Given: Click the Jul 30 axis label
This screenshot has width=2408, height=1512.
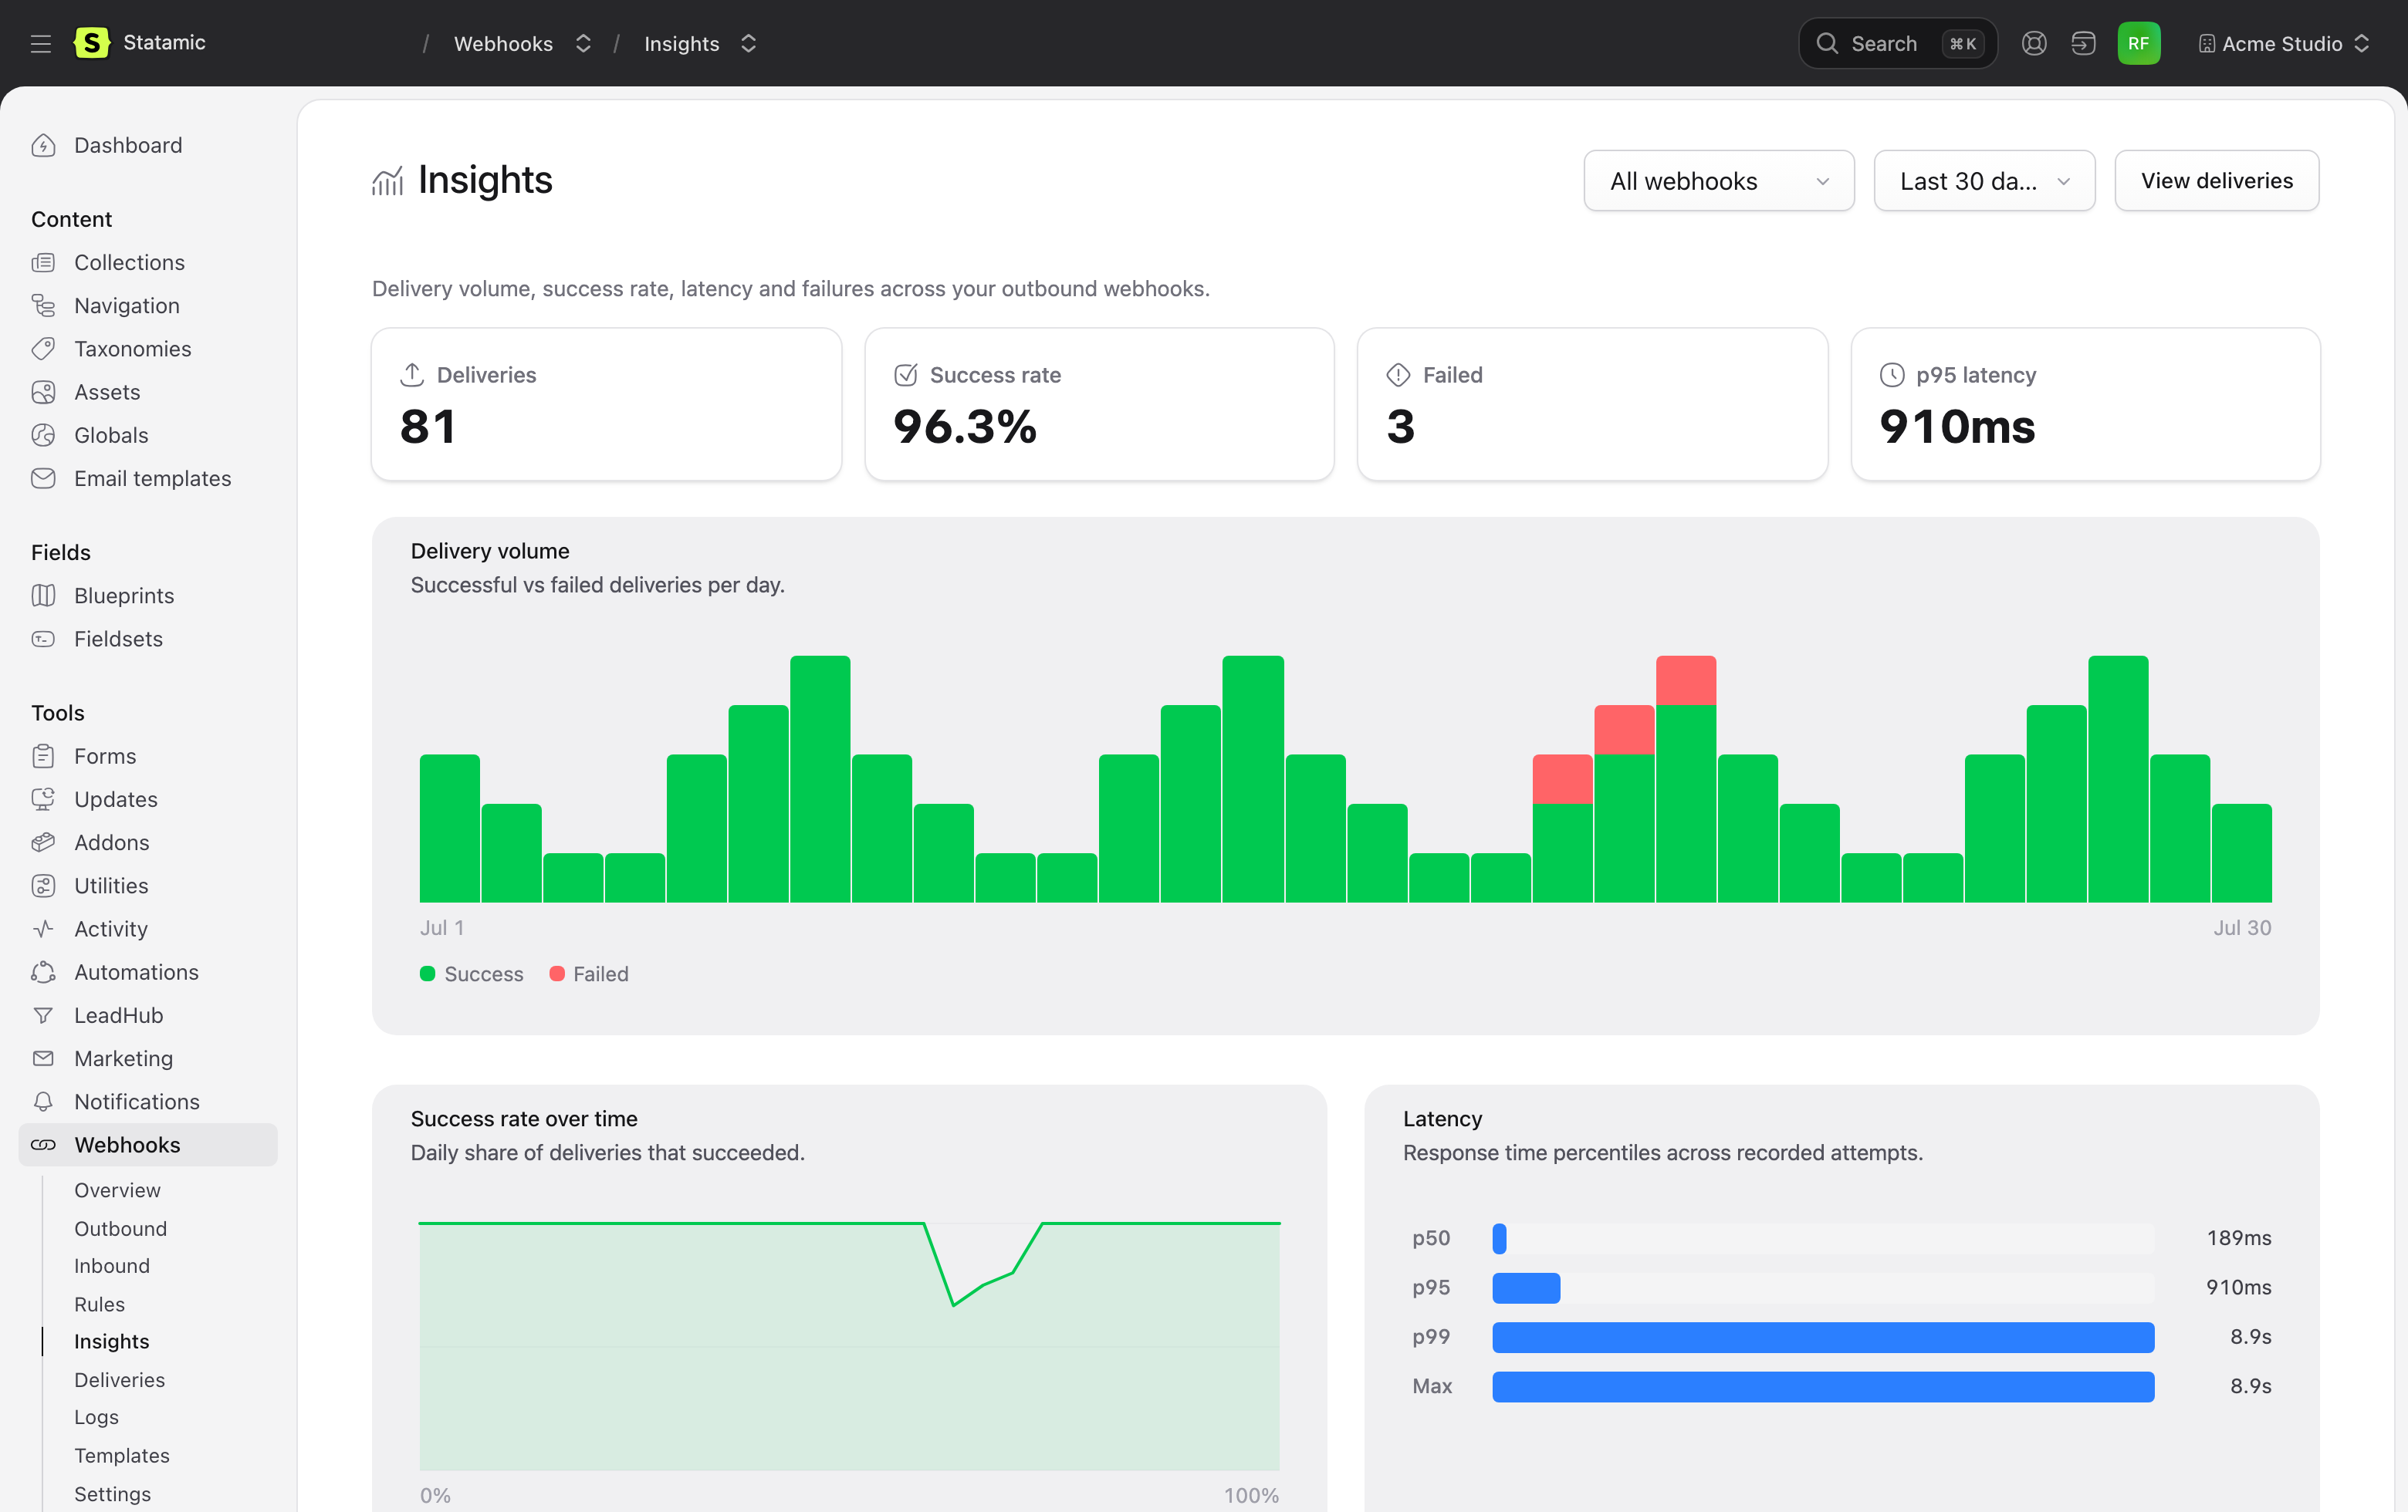Looking at the screenshot, I should pyautogui.click(x=2241, y=927).
